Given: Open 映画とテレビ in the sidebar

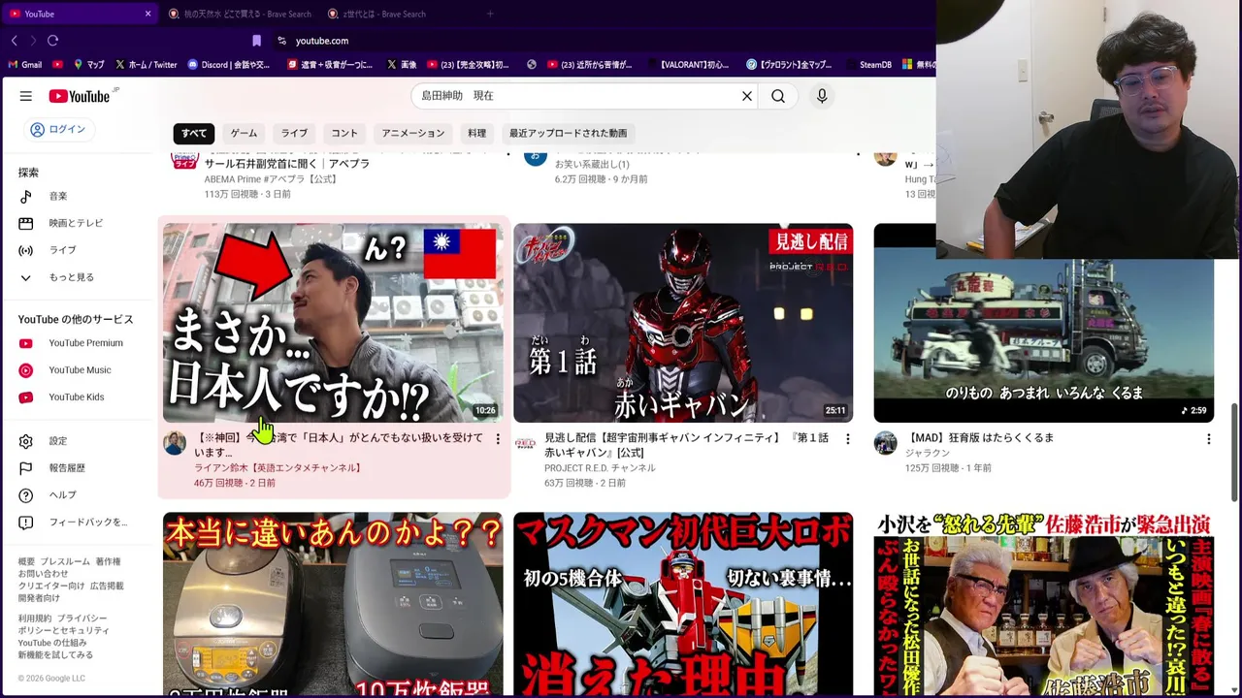Looking at the screenshot, I should (x=75, y=223).
